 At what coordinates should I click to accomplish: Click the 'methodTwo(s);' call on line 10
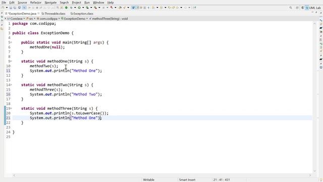44,66
